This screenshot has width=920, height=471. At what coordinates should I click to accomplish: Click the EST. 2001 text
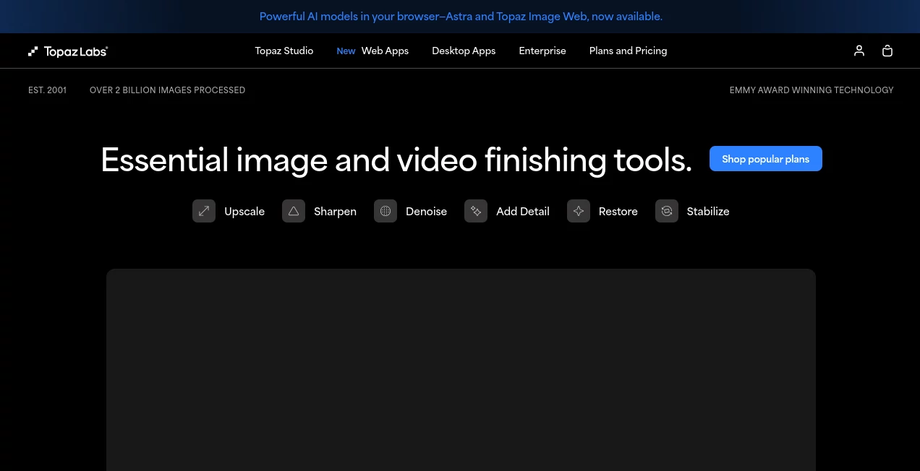47,90
